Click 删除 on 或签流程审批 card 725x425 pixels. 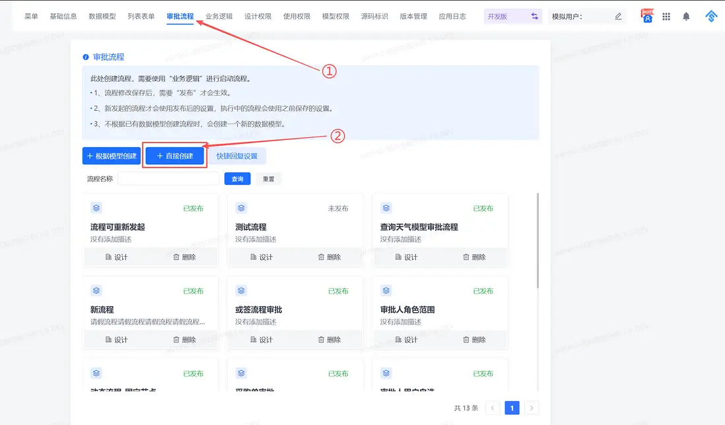[x=329, y=339]
